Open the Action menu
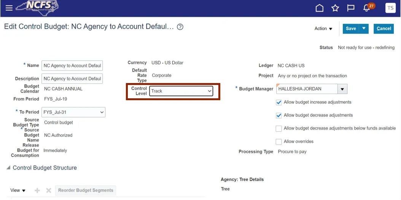The width and height of the screenshot is (401, 200). pyautogui.click(x=323, y=29)
